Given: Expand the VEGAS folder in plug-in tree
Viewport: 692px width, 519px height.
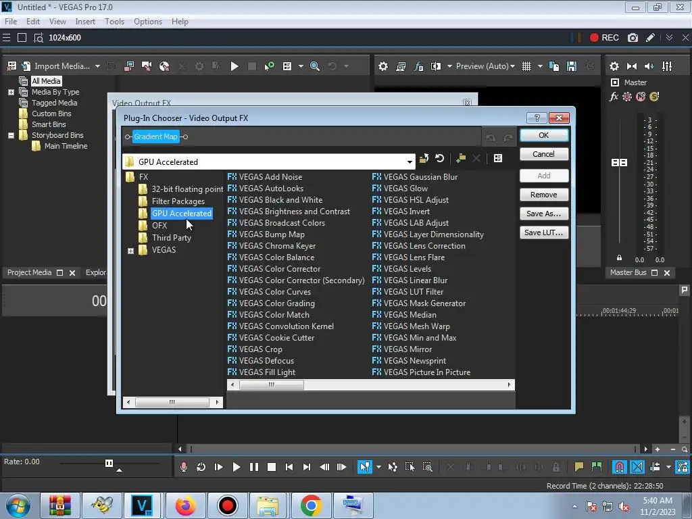Looking at the screenshot, I should tap(130, 251).
